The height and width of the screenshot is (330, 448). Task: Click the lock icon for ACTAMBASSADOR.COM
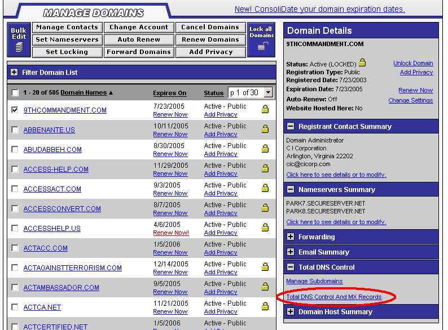[x=265, y=287]
